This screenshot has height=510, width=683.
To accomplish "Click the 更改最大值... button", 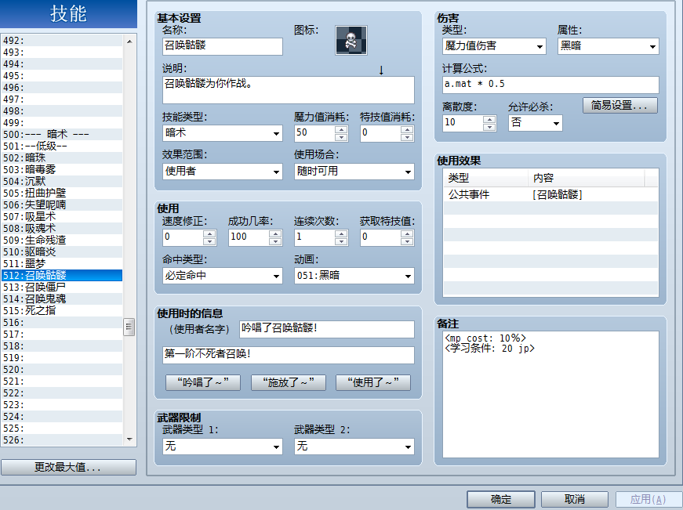I will pyautogui.click(x=68, y=468).
